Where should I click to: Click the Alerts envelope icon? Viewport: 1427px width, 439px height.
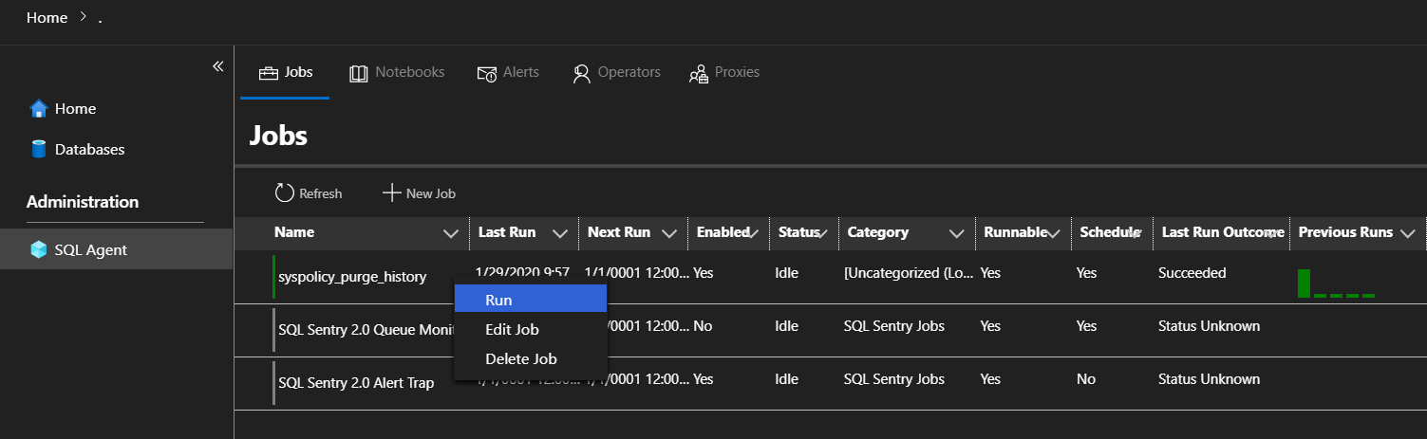[x=486, y=73]
